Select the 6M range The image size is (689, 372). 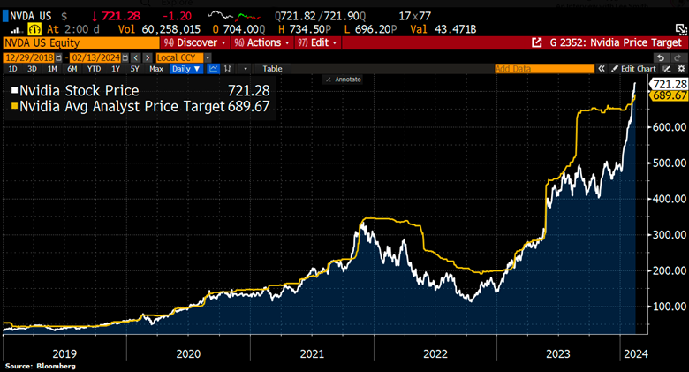pos(72,69)
